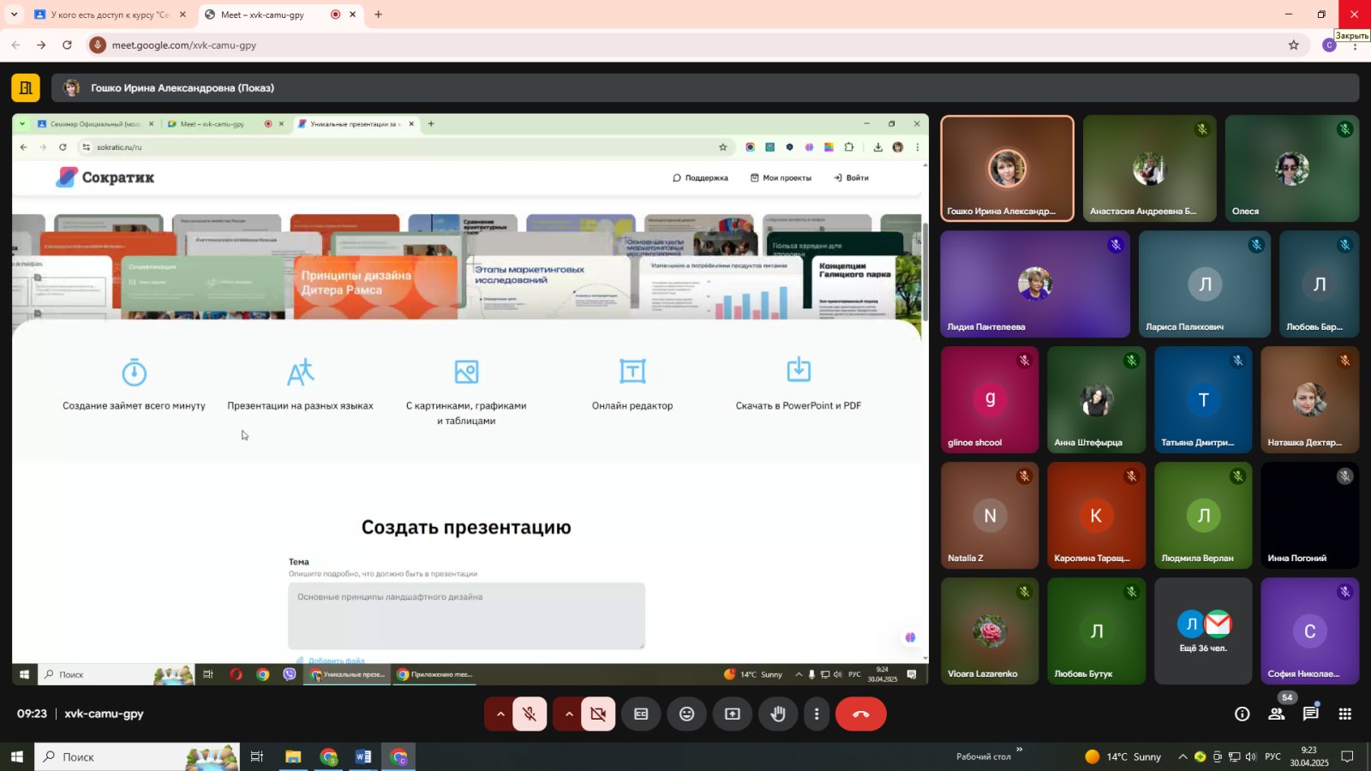Screen dimensions: 1371x771
Task: Click the yellow Meet logo badge beside presenter name
Action: click(26, 87)
